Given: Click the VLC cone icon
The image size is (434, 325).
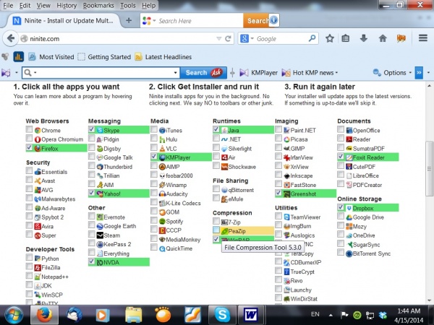Looking at the screenshot, I should pyautogui.click(x=162, y=148).
